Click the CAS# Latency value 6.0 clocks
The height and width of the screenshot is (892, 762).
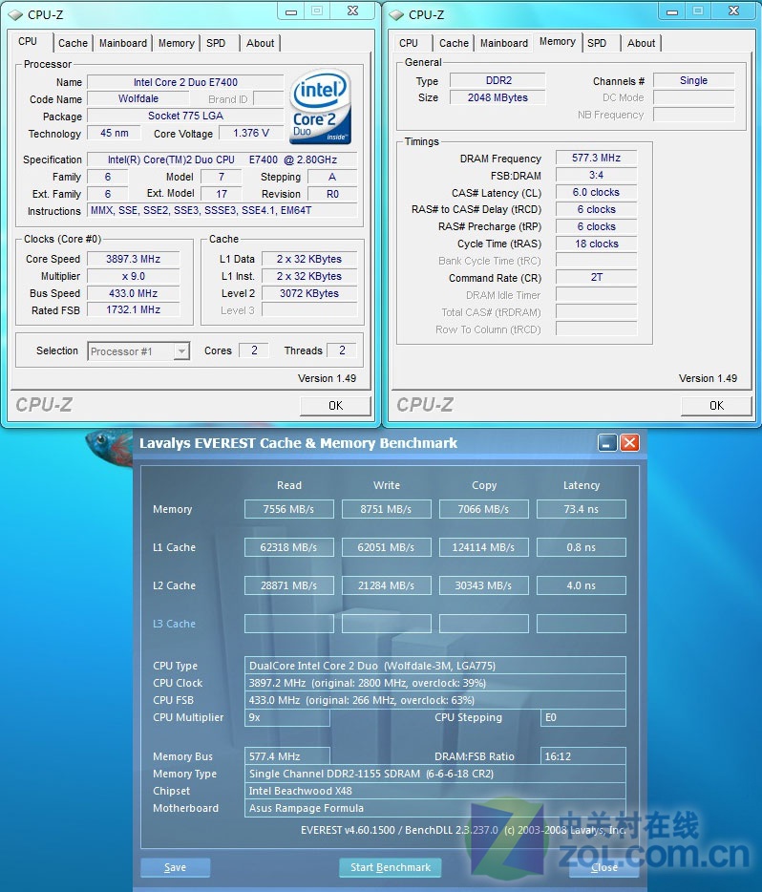click(596, 192)
